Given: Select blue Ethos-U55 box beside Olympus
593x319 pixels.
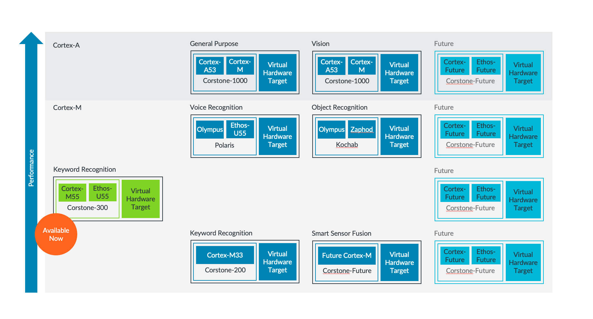Looking at the screenshot, I should pyautogui.click(x=240, y=129).
